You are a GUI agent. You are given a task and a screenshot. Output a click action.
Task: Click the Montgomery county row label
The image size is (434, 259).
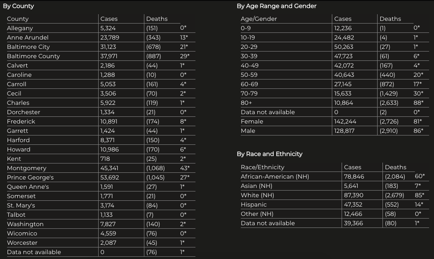[27, 168]
